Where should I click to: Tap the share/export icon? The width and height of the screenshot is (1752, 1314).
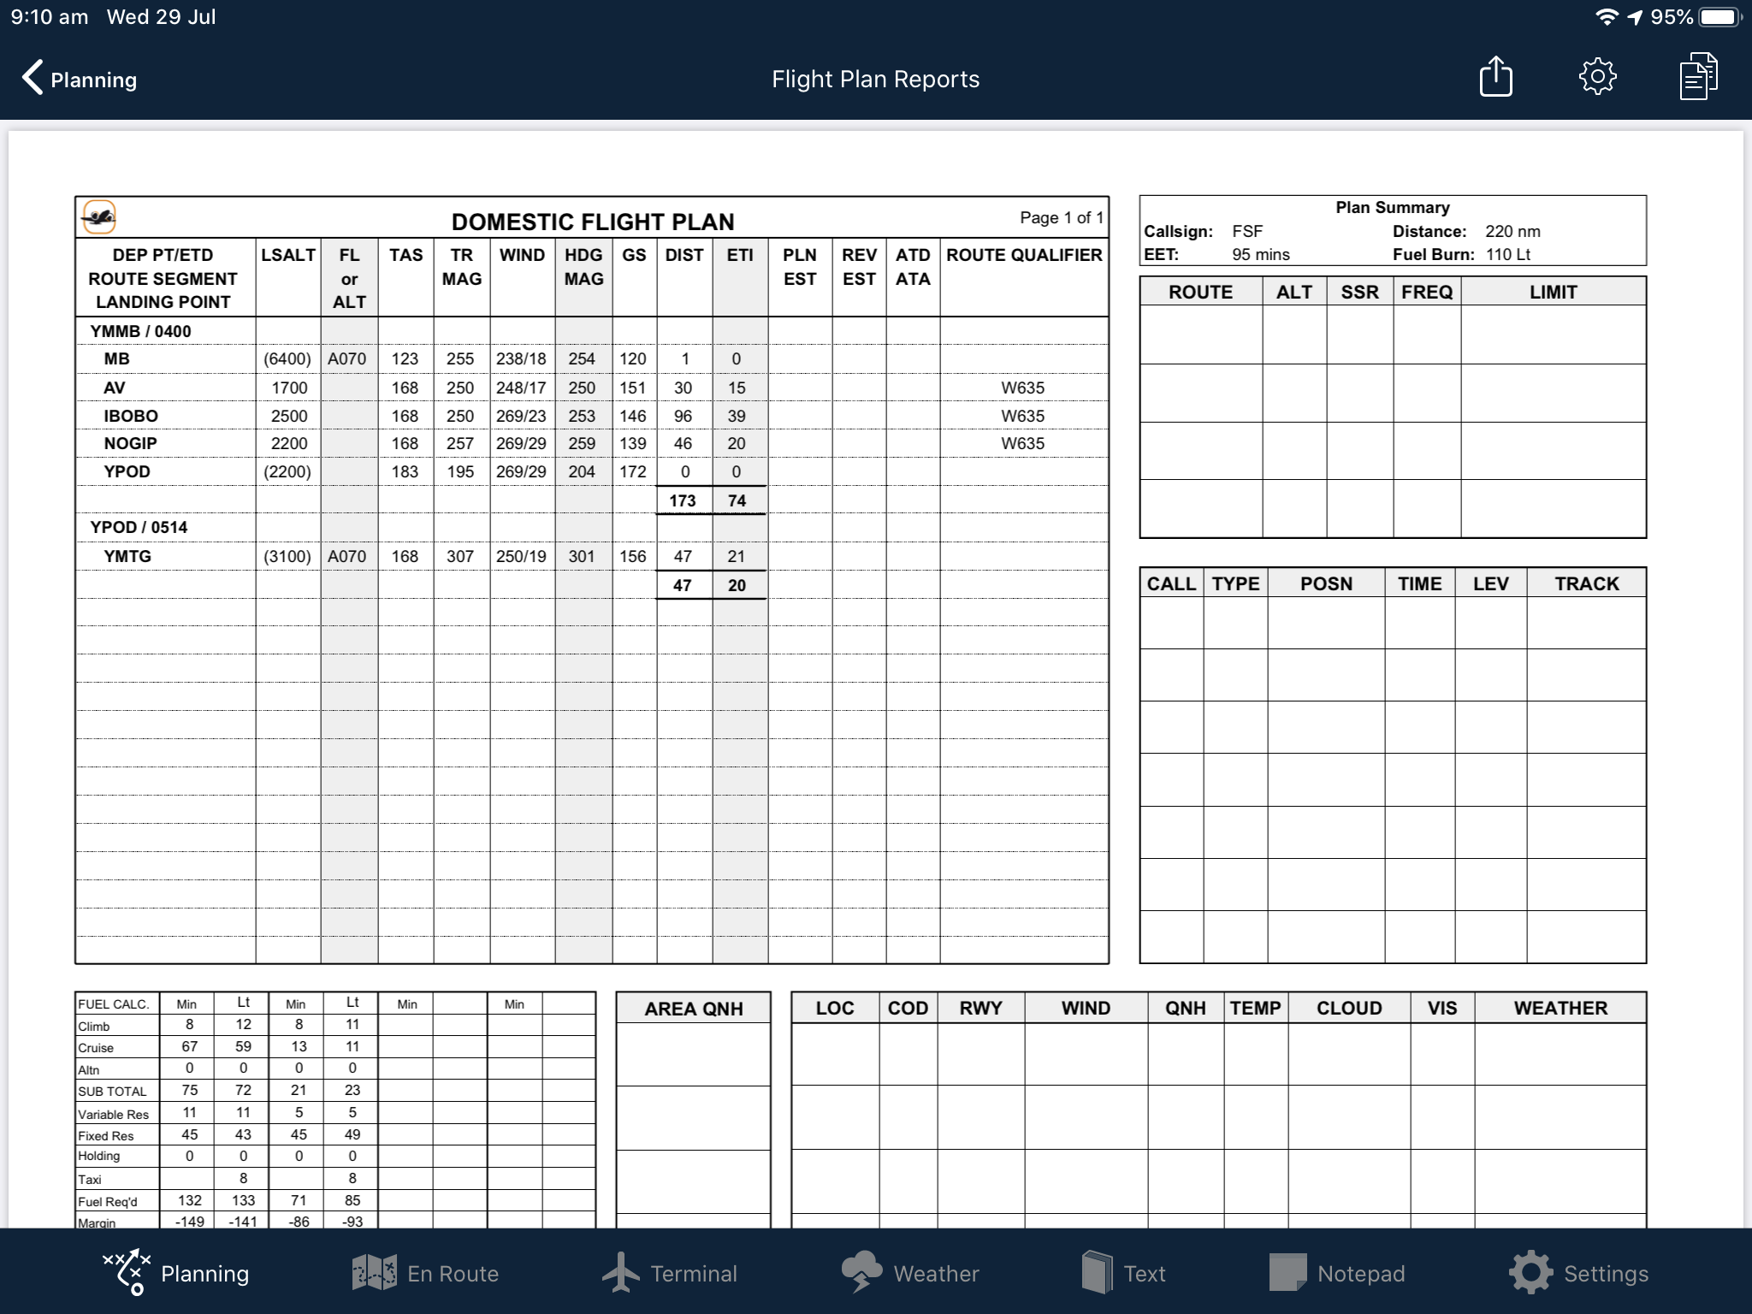coord(1495,76)
